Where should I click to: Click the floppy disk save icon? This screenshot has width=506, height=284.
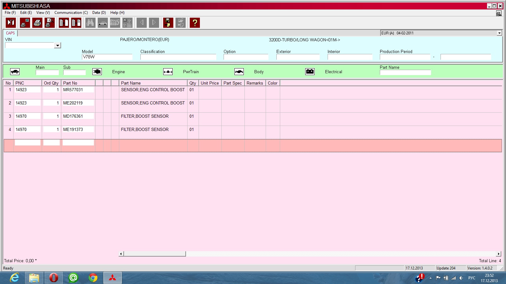point(168,23)
